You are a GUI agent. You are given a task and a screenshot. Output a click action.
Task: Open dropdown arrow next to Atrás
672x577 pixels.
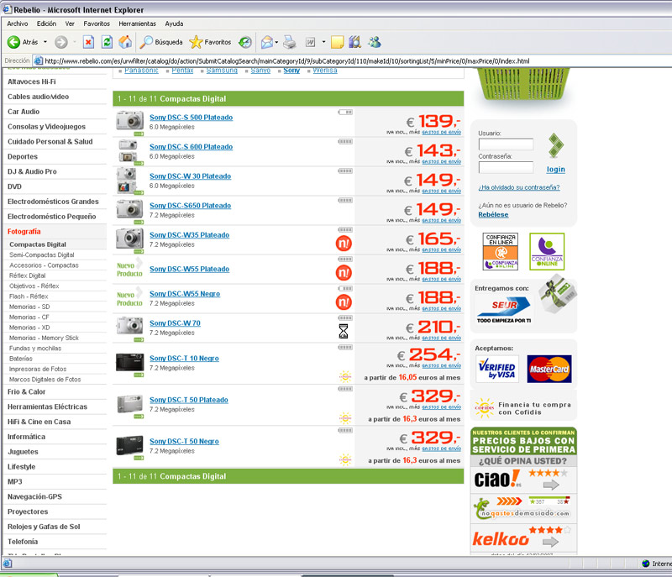pyautogui.click(x=45, y=42)
